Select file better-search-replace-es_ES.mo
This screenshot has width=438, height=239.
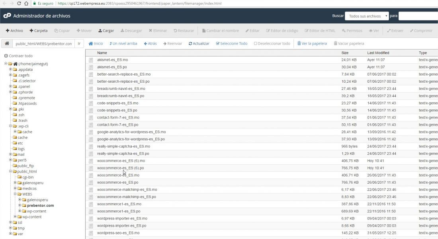124,74
